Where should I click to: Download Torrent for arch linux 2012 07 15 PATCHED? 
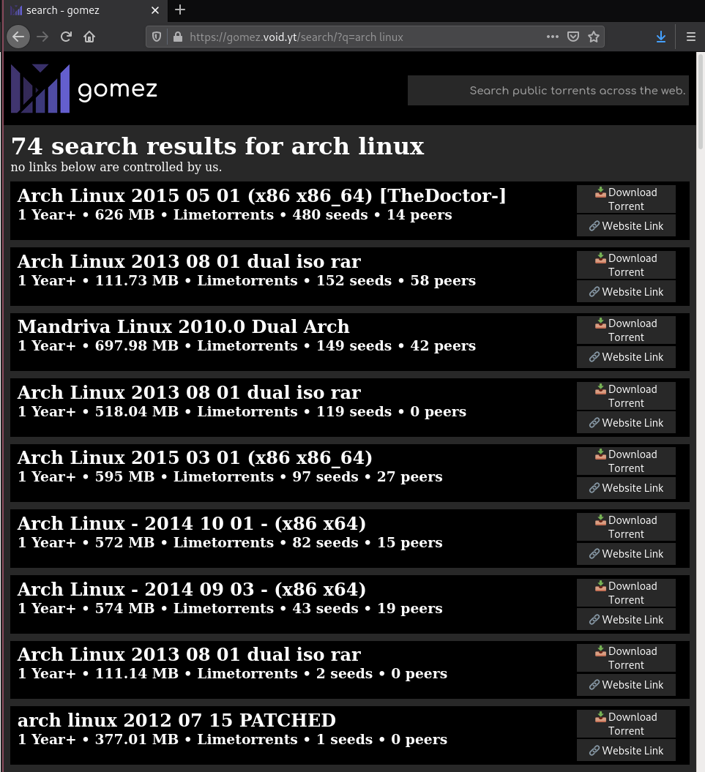(626, 724)
